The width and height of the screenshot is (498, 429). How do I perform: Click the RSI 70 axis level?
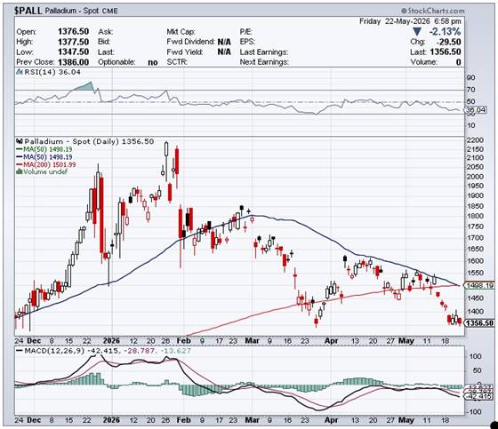[471, 90]
